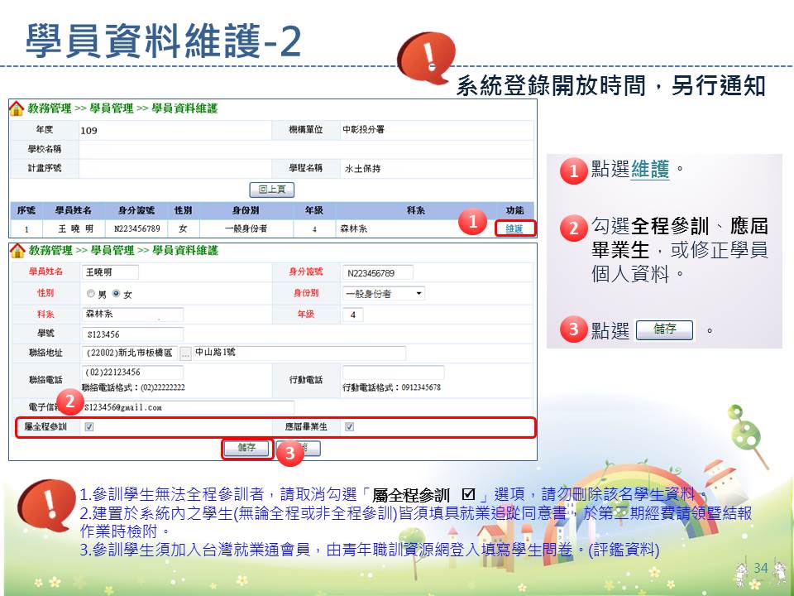Click the home icon in the lower breadcrumb
The width and height of the screenshot is (794, 596).
click(x=17, y=251)
